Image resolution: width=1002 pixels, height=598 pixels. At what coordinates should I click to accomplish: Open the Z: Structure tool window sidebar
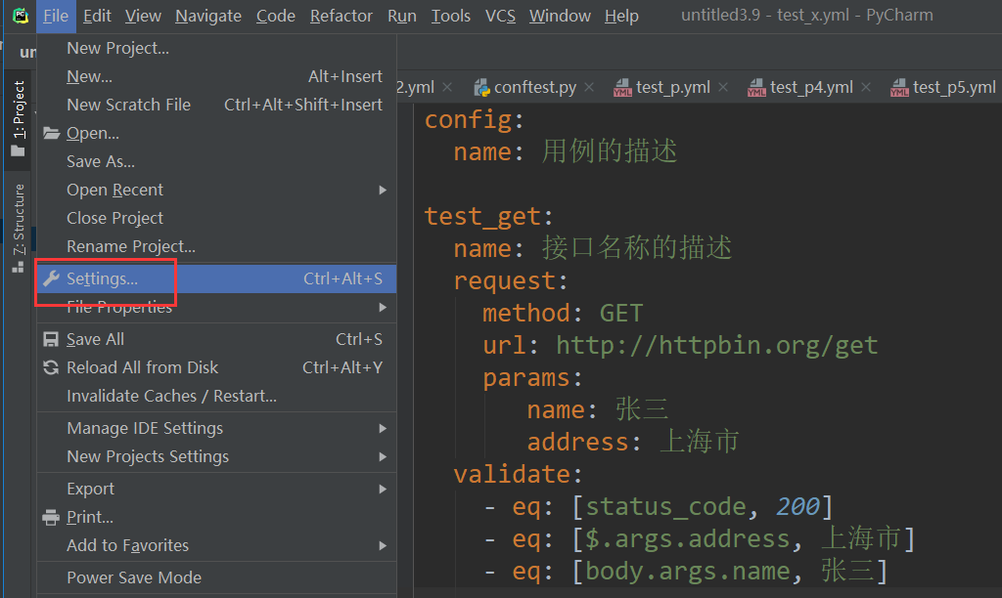tap(19, 228)
